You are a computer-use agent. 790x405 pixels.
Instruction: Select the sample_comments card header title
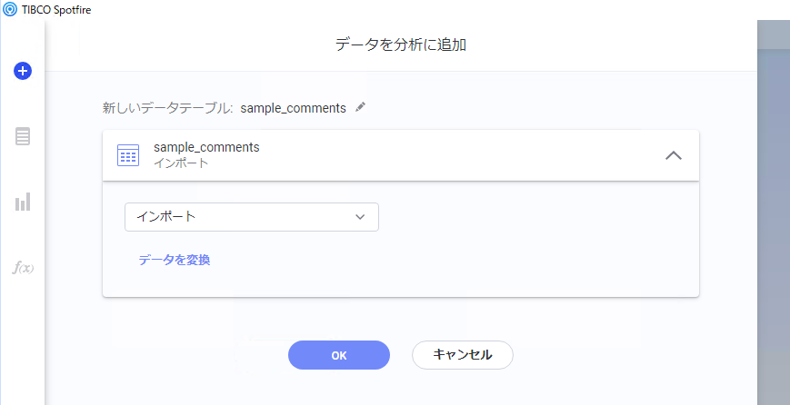coord(206,147)
